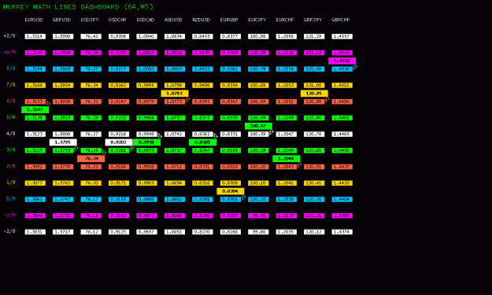Viewport: 492px width, 295px height.
Task: Select the 3/8 row label
Action: click(x=11, y=149)
